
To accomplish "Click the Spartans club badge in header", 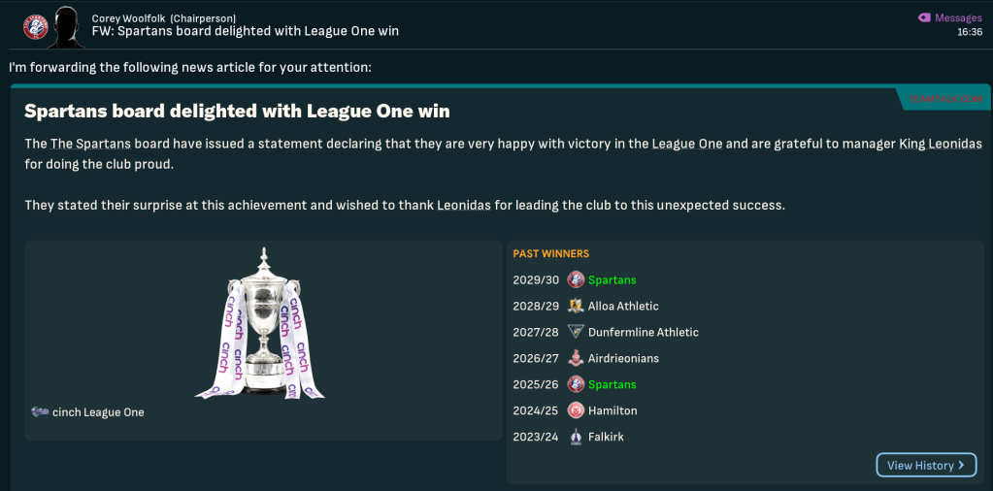I will (35, 26).
